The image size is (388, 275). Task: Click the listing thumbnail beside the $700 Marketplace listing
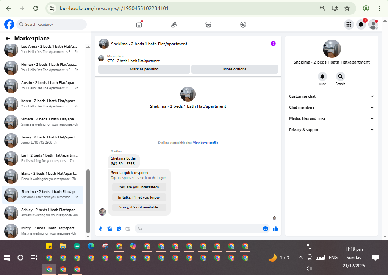pyautogui.click(x=101, y=58)
